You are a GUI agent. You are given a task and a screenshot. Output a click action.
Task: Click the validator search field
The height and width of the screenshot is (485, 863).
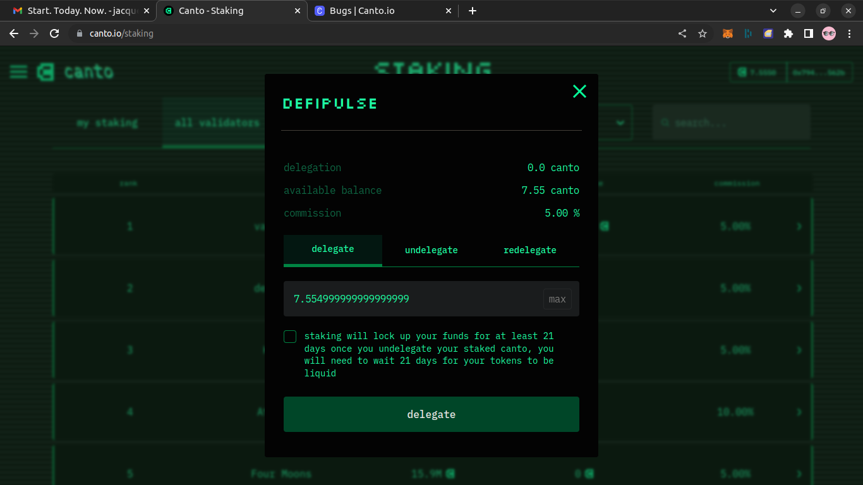(731, 123)
